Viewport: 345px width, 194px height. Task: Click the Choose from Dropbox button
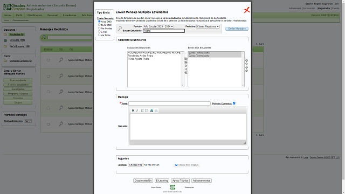coord(187,165)
